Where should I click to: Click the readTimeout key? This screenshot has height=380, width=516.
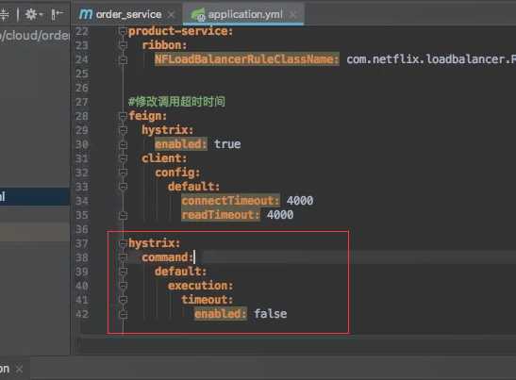click(x=221, y=215)
